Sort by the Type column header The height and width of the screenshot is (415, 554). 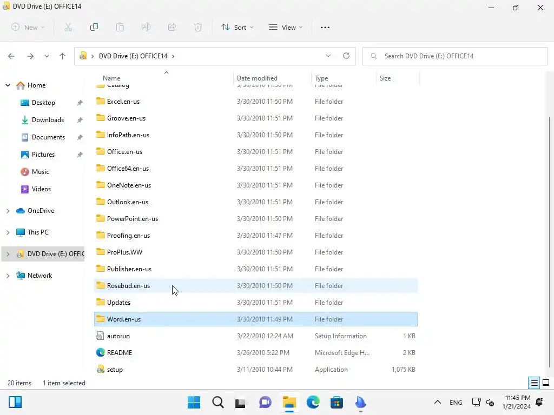click(344, 78)
